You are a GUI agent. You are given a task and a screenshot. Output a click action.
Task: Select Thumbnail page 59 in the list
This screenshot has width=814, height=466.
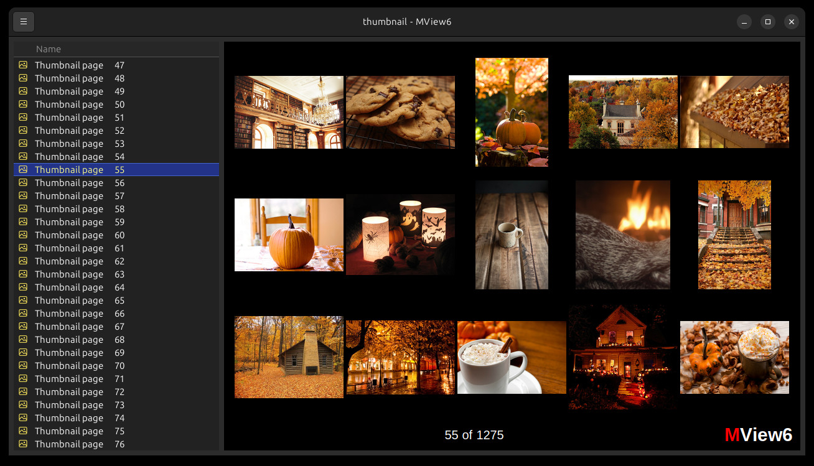click(x=116, y=222)
